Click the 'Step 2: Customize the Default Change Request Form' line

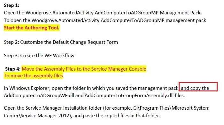tap(61, 42)
